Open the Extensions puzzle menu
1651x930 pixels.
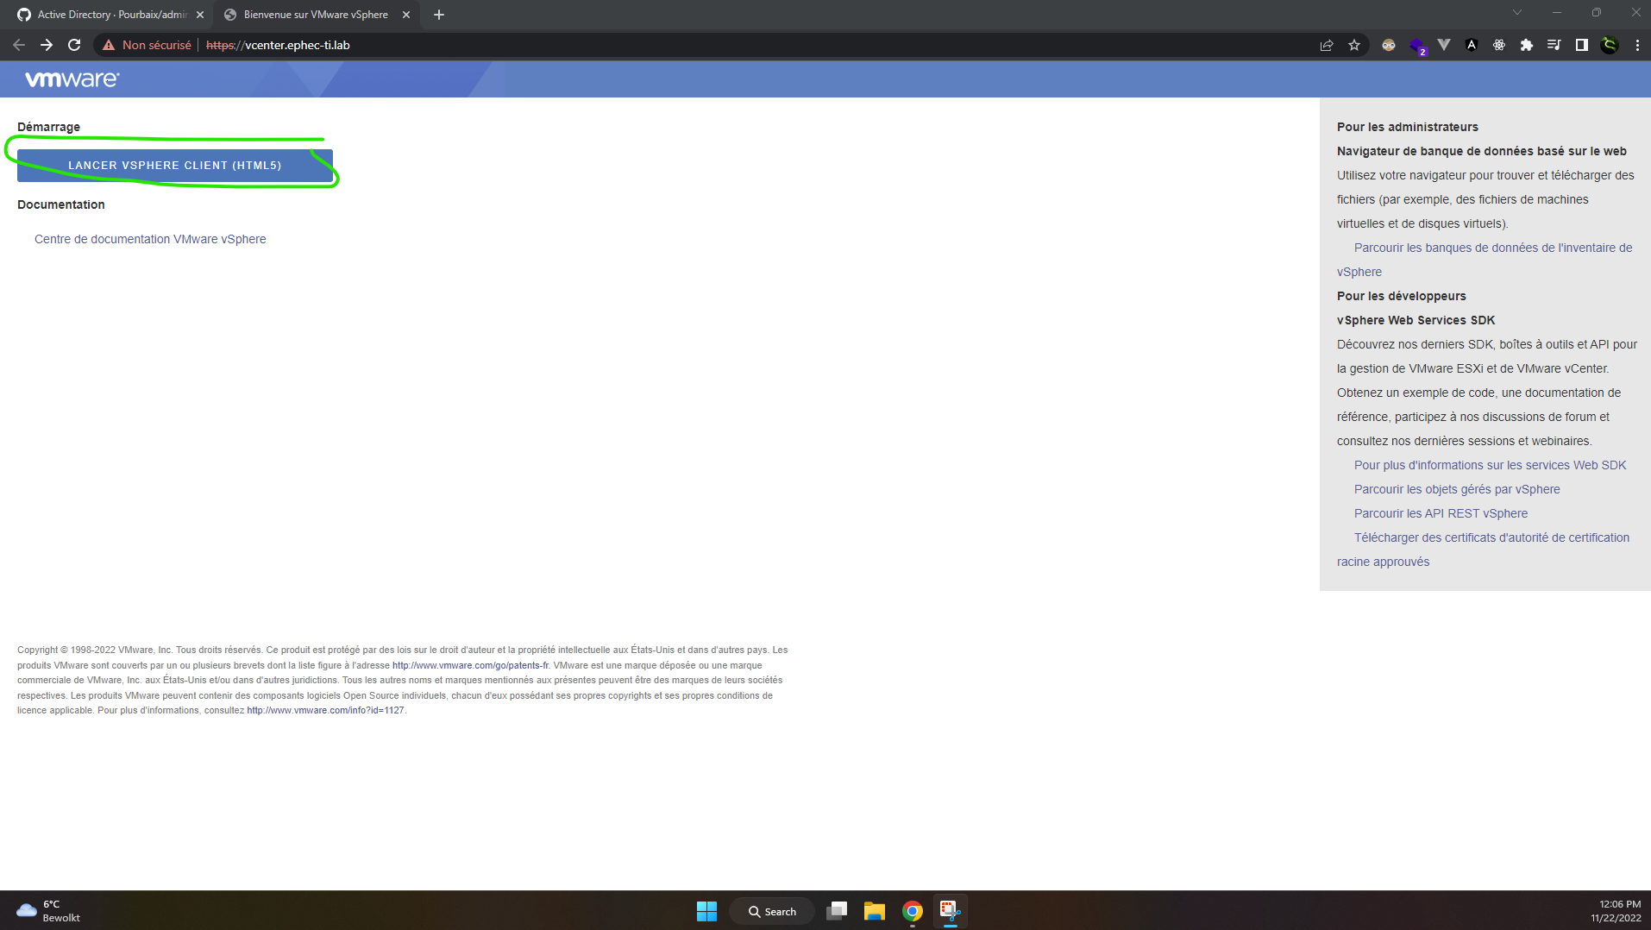click(x=1527, y=45)
